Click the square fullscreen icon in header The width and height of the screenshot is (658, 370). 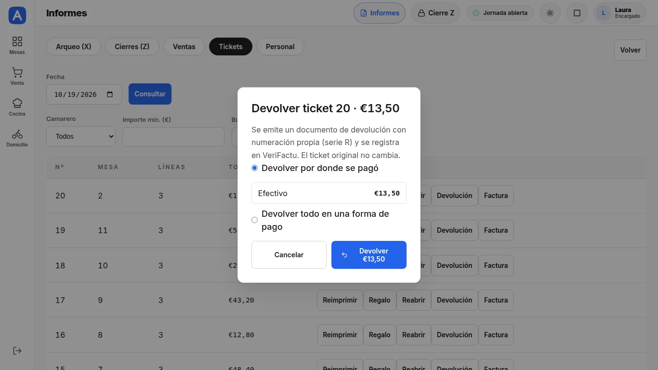577,13
